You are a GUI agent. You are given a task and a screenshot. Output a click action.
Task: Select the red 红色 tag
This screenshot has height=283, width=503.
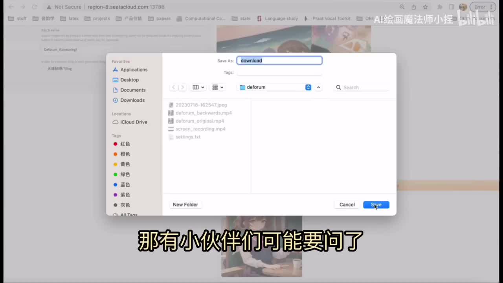tap(125, 144)
